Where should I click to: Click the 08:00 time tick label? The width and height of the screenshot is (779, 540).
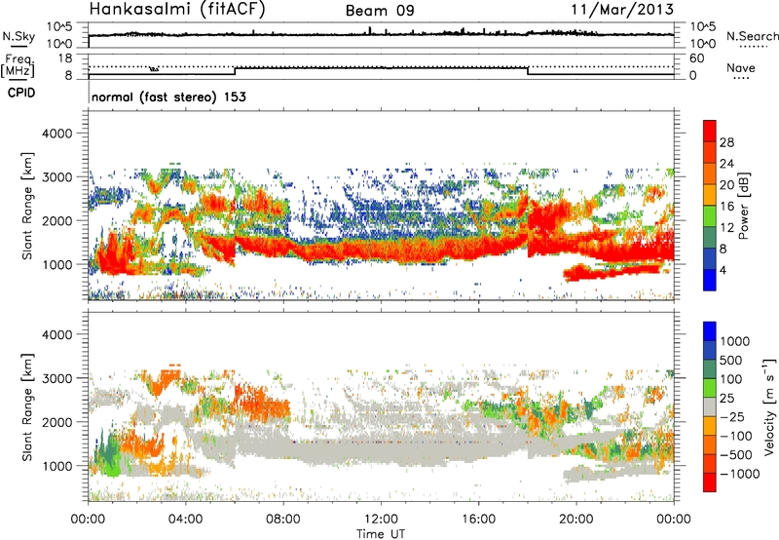(x=283, y=520)
